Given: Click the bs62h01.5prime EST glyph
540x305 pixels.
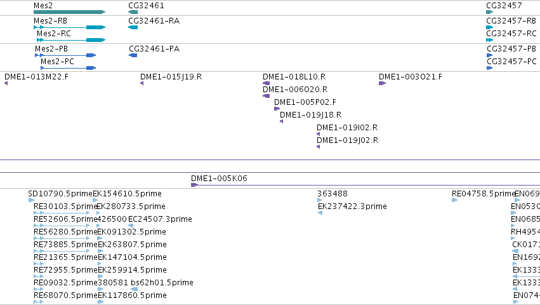Looking at the screenshot, I should coord(135,289).
